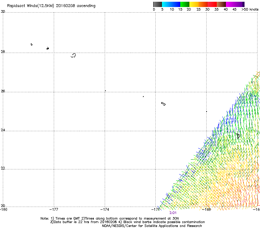This screenshot has width=260, height=228.
Task: Click the brown 35-40 knot legend segment
Action: 221,4
